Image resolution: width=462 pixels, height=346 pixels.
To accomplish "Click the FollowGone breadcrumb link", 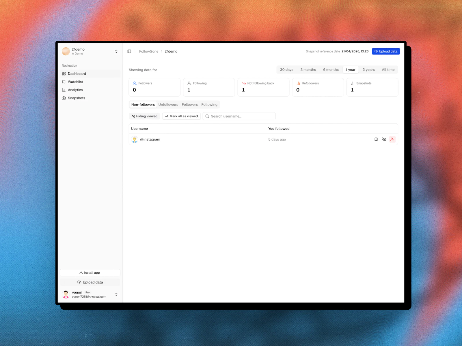I will pyautogui.click(x=149, y=51).
